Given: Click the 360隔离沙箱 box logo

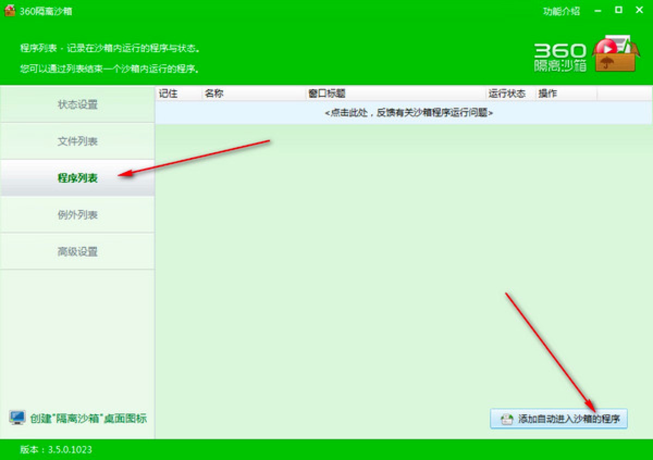Looking at the screenshot, I should (x=615, y=53).
